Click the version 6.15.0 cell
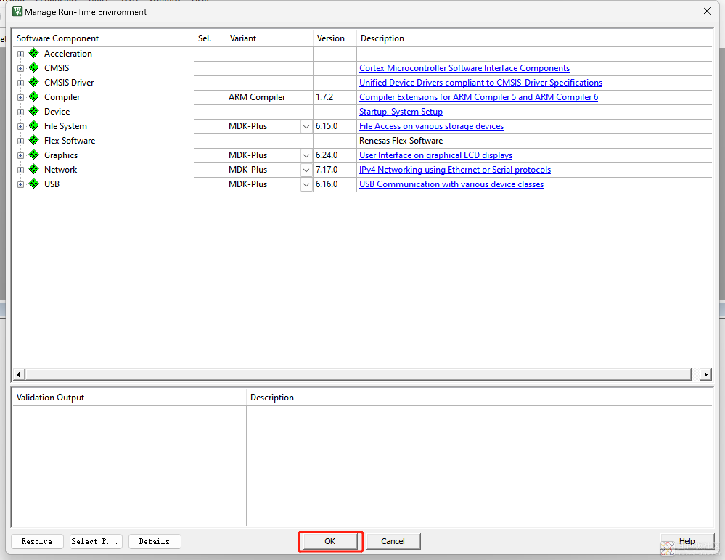The width and height of the screenshot is (725, 560). point(335,126)
